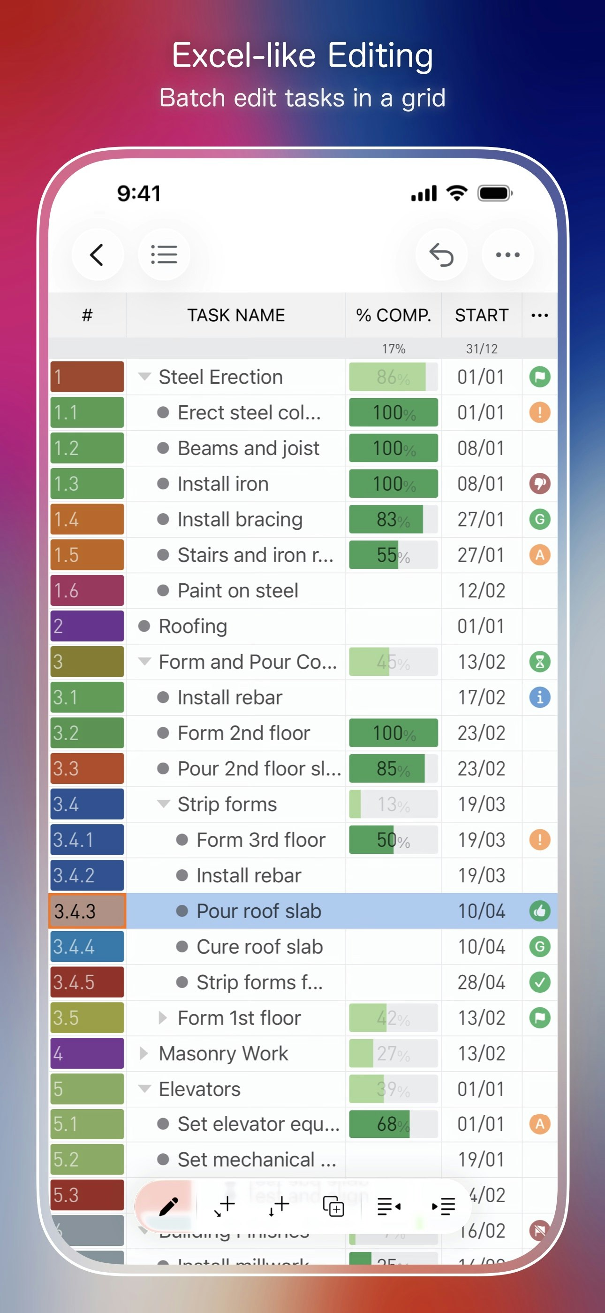Viewport: 605px width, 1313px height.
Task: Select the pencil edit tool
Action: [168, 1206]
